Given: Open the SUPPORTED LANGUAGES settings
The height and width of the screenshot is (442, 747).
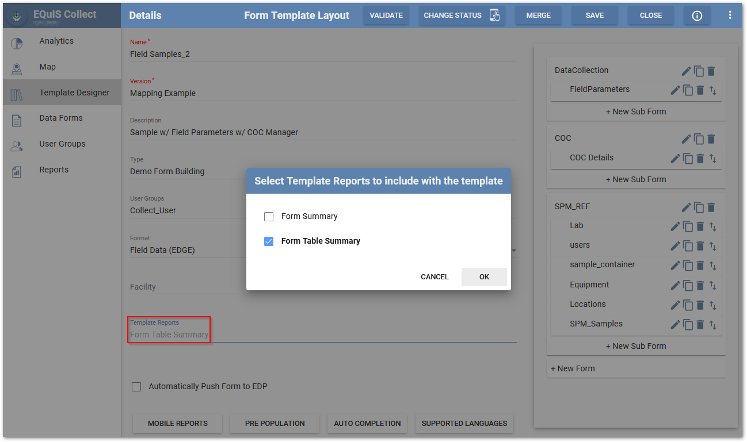Looking at the screenshot, I should coord(464,423).
